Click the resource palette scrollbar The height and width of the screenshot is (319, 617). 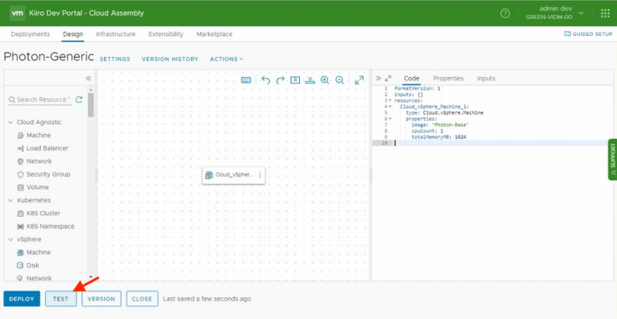pos(91,105)
